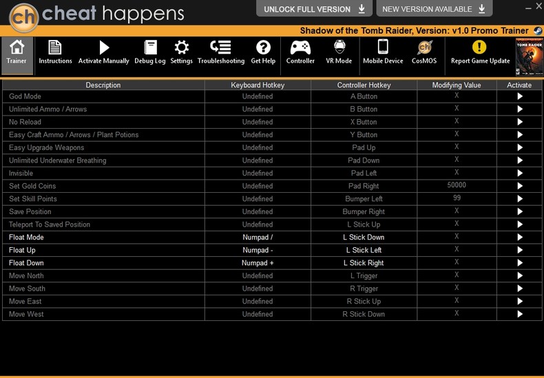Click the Activate column header
This screenshot has width=544, height=378.
(519, 85)
